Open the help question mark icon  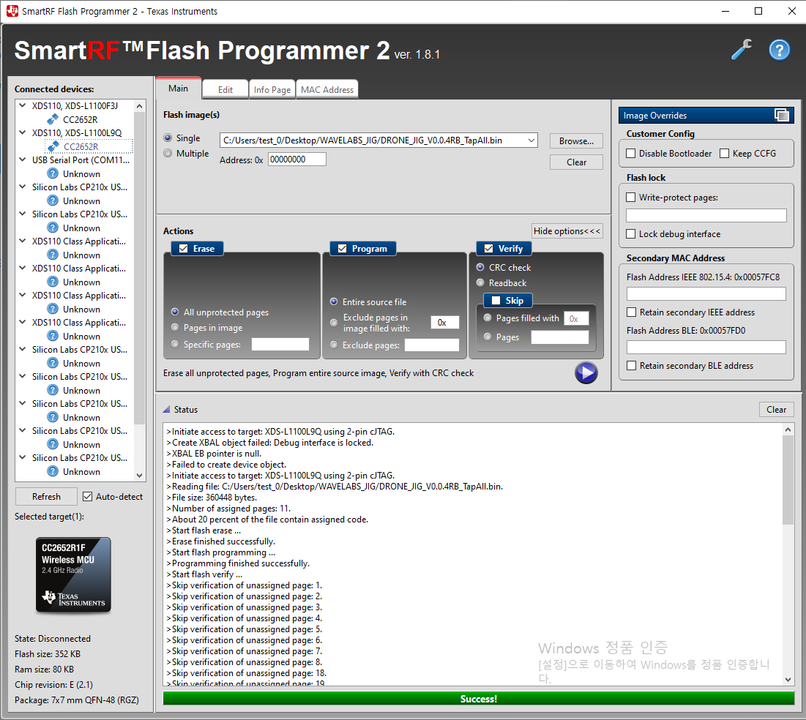(x=779, y=50)
